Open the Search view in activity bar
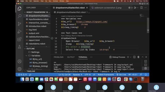Image resolution: width=165 pixels, height=92 pixels. [20, 16]
